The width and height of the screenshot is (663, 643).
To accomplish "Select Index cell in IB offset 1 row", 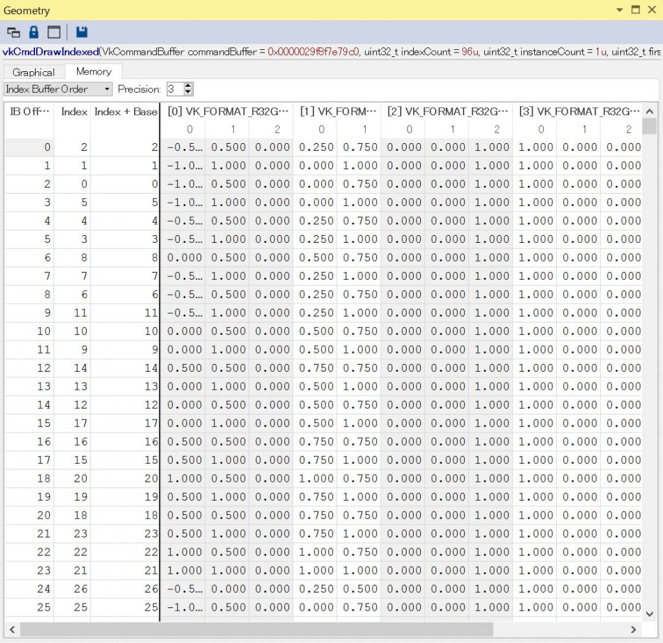I will [x=73, y=165].
